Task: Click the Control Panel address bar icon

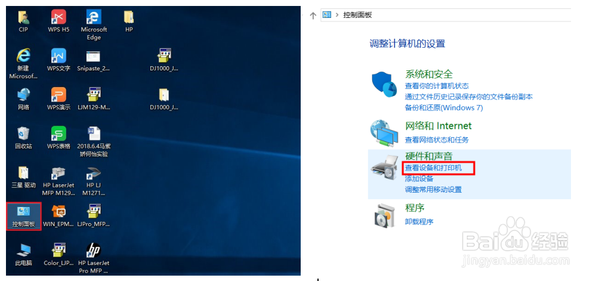Action: pyautogui.click(x=327, y=15)
